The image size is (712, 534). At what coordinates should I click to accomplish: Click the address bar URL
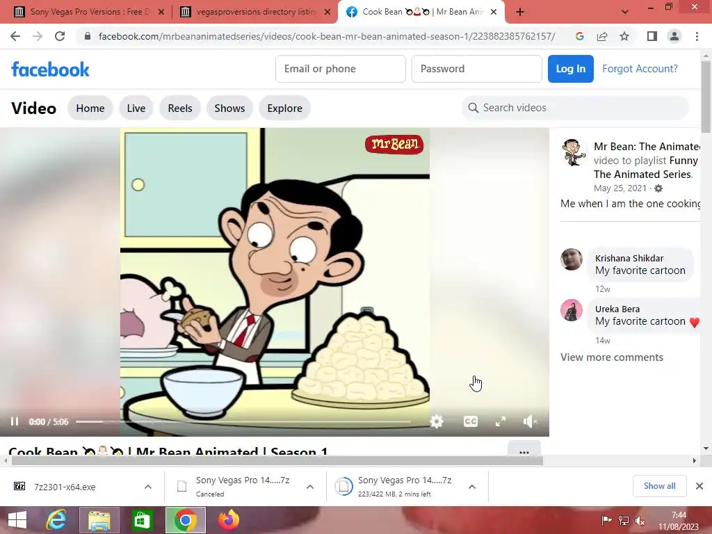[x=327, y=36]
